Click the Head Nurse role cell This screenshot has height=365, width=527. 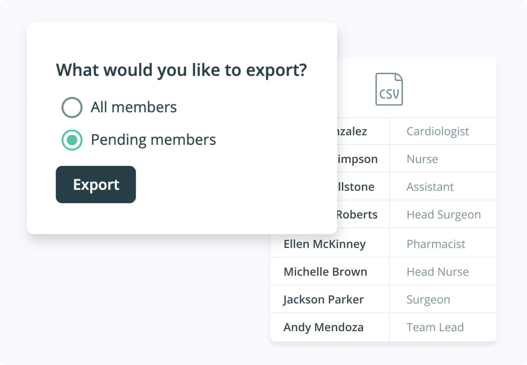coord(437,272)
